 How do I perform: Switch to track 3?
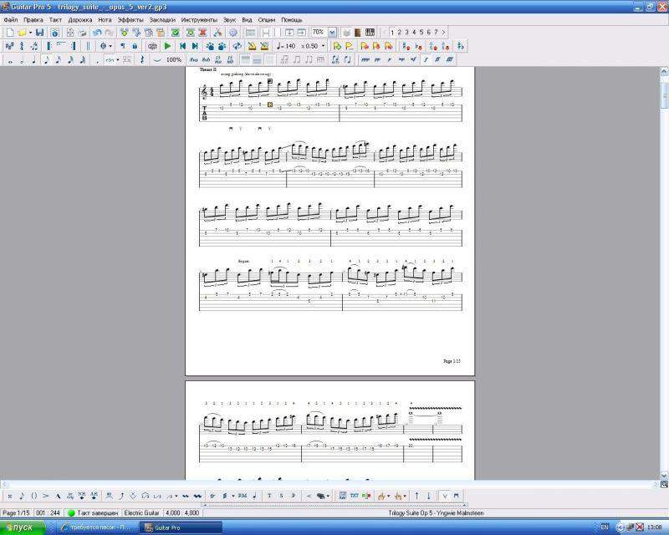click(406, 33)
